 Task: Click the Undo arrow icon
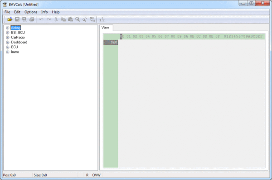tap(41, 19)
